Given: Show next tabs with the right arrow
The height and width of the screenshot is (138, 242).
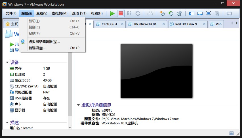Looking at the screenshot, I should pos(237,23).
